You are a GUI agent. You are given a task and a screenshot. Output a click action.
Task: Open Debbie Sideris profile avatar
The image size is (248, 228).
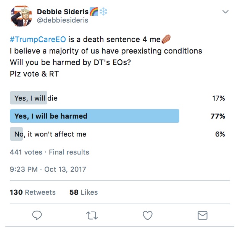point(22,16)
